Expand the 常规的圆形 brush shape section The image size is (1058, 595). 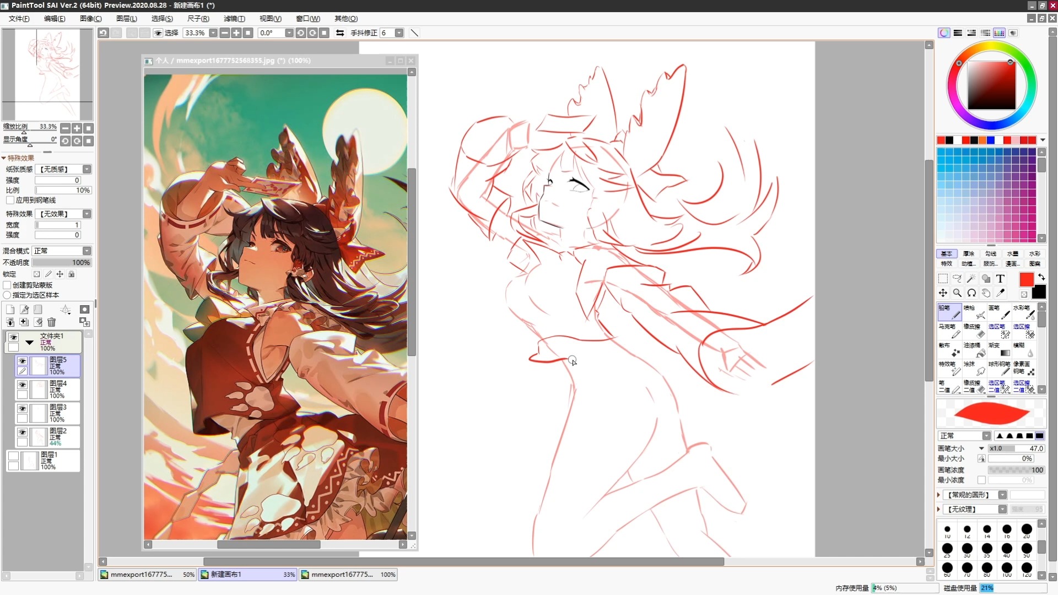click(939, 495)
